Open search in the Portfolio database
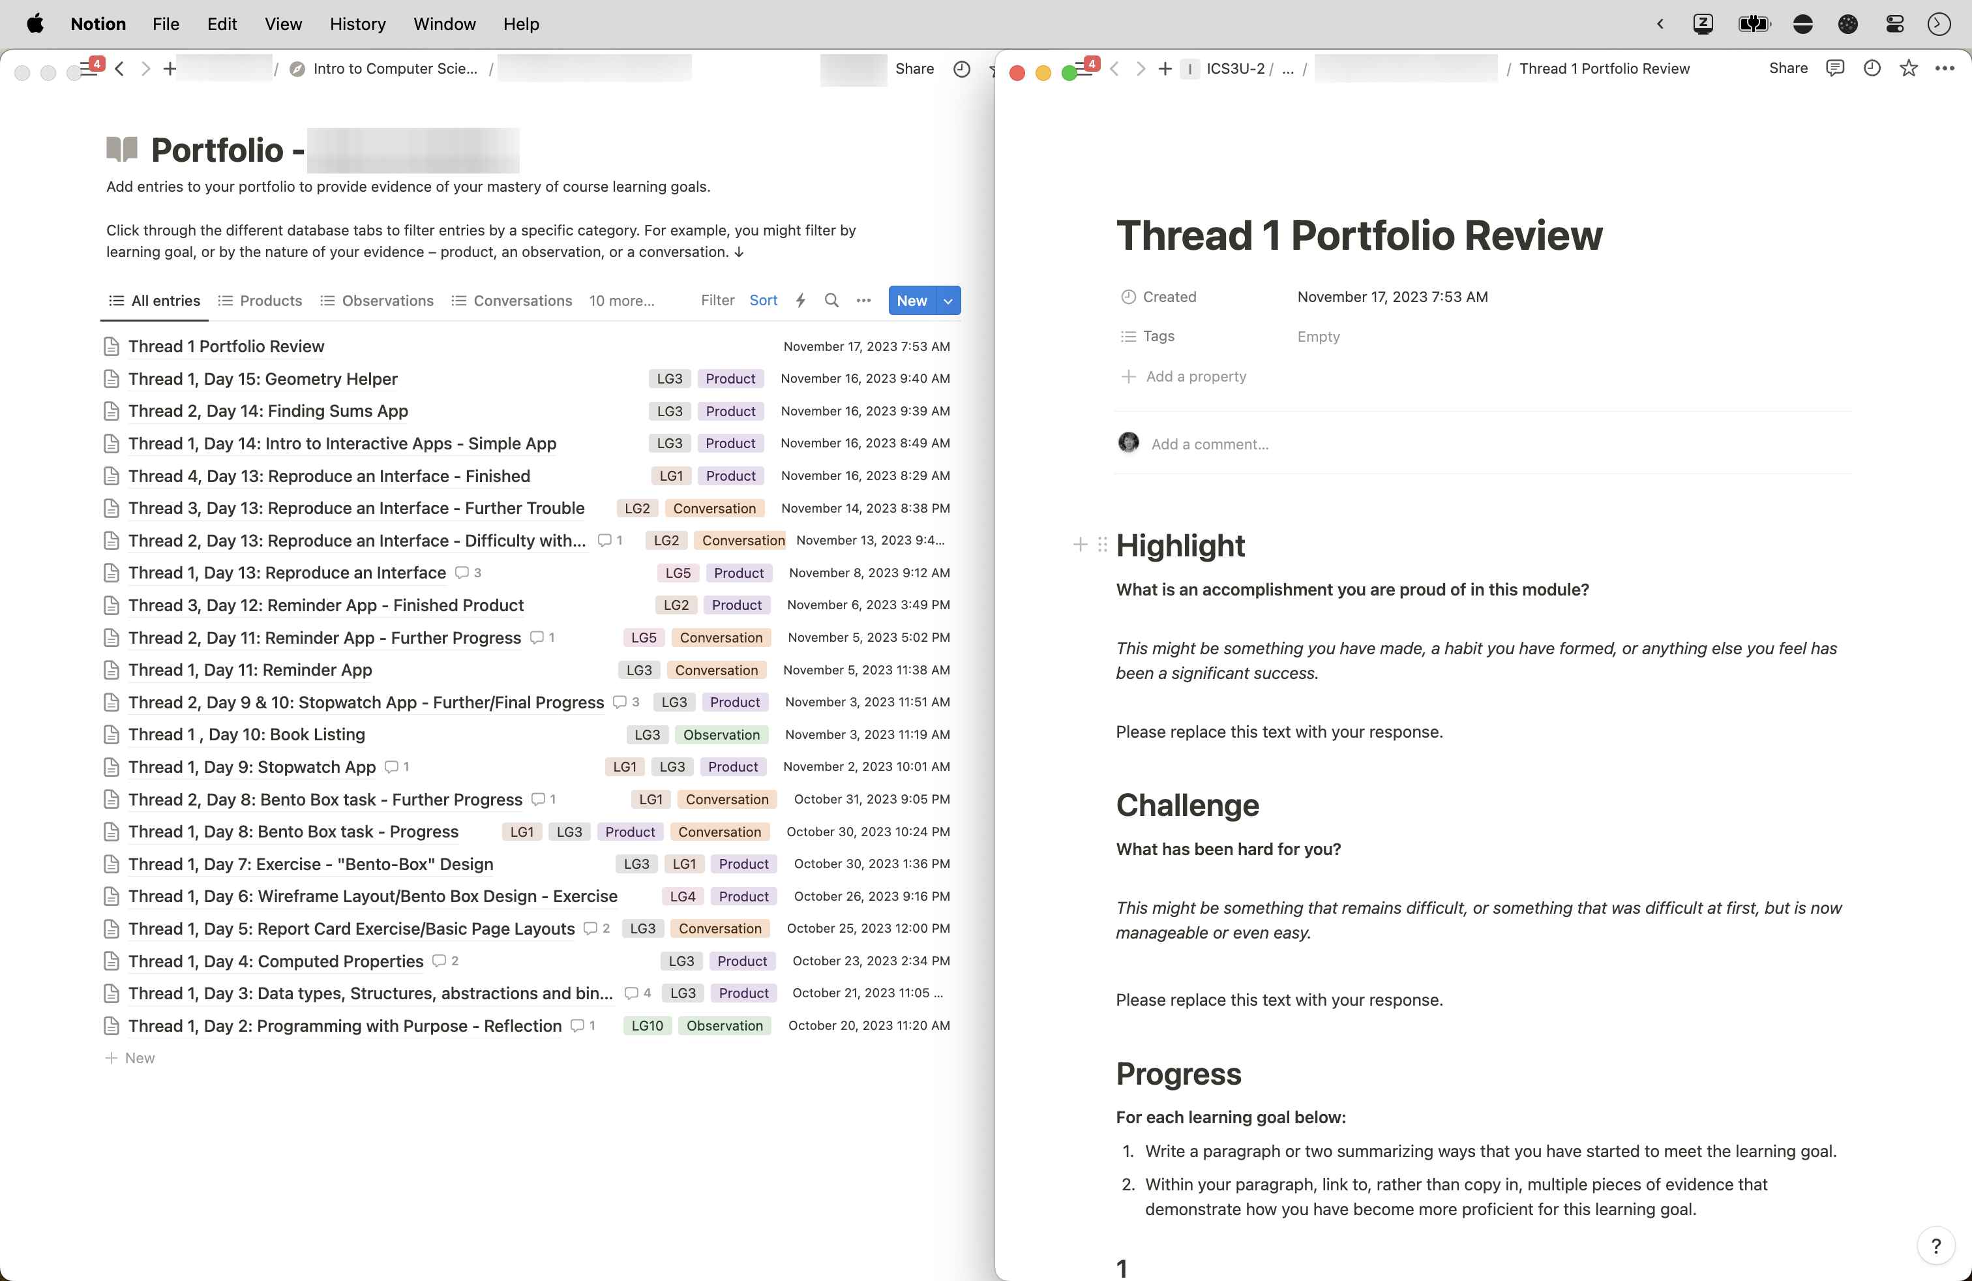The height and width of the screenshot is (1281, 1972). [x=831, y=301]
